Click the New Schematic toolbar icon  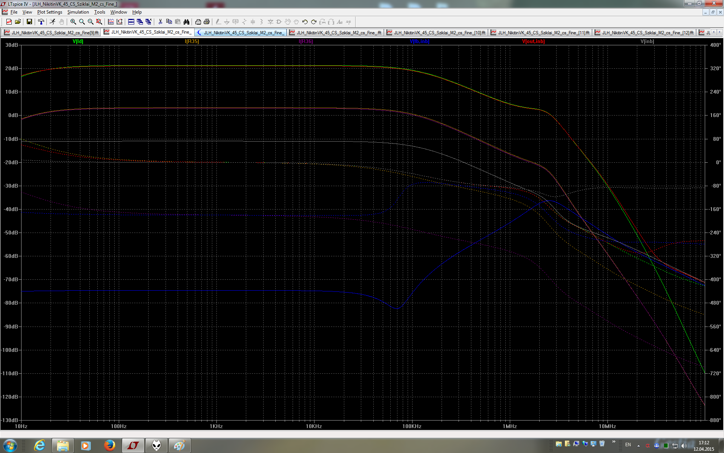pyautogui.click(x=9, y=22)
